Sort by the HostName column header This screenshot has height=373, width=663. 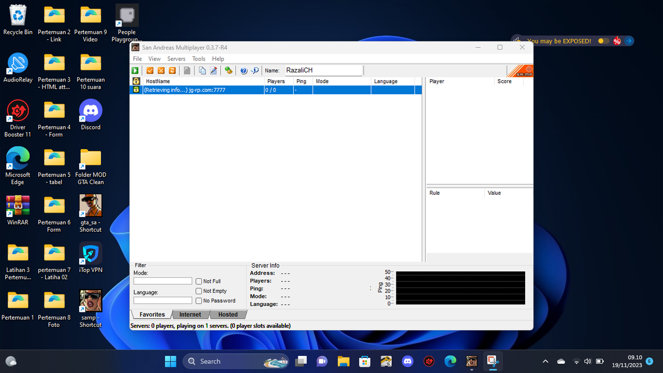[204, 81]
